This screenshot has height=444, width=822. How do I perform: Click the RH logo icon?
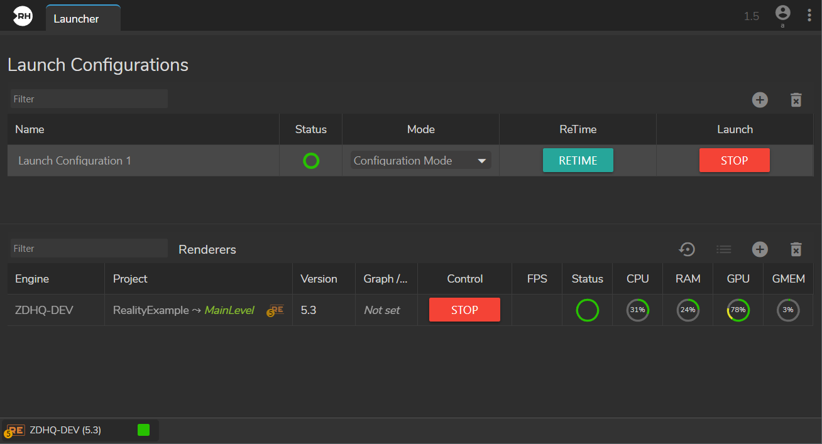[x=23, y=17]
